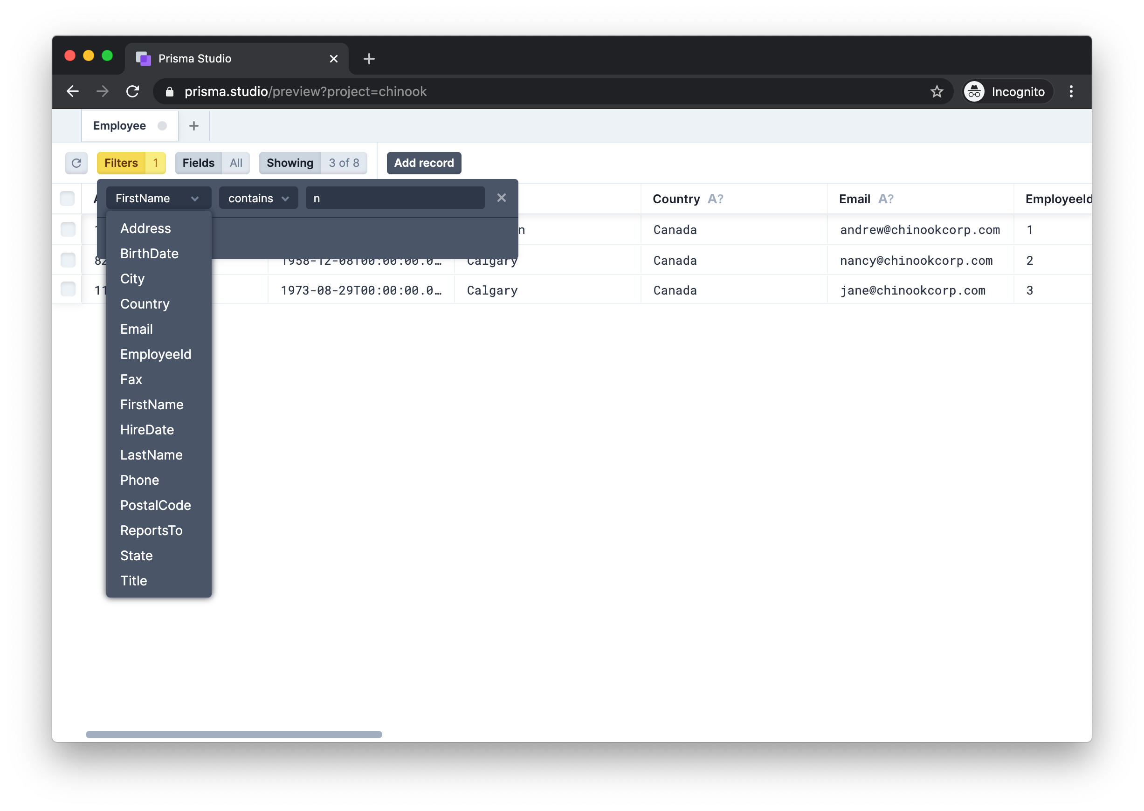The image size is (1144, 811).
Task: Open the contains operator dropdown
Action: coord(258,198)
